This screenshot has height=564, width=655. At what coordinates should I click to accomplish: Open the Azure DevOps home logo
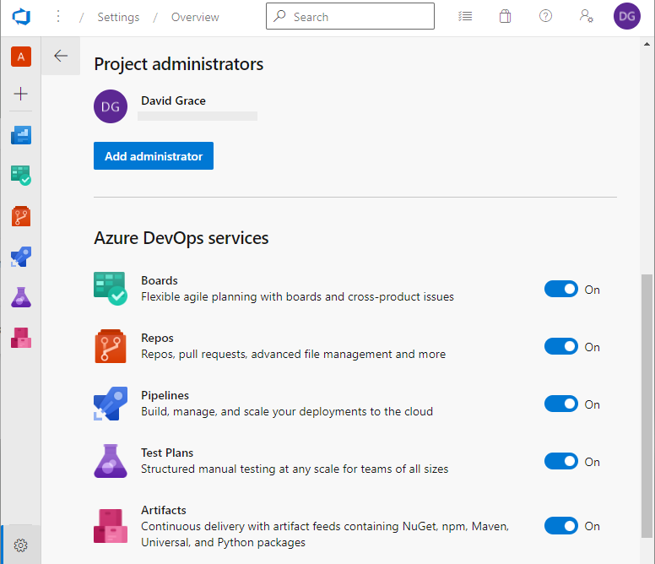click(x=21, y=17)
